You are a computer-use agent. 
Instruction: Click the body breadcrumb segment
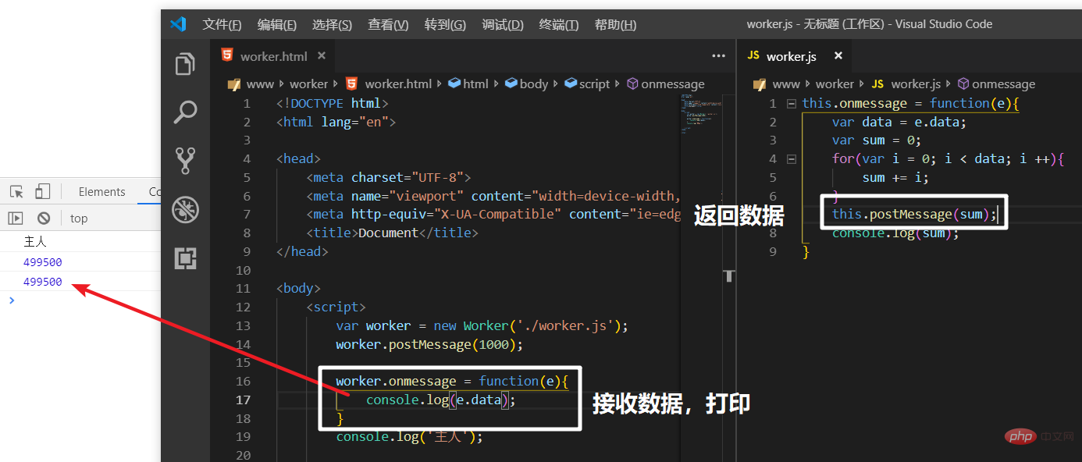[534, 84]
